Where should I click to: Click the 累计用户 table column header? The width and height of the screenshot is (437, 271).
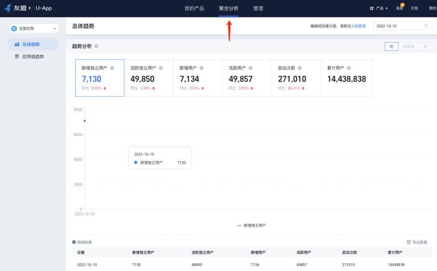pyautogui.click(x=395, y=252)
